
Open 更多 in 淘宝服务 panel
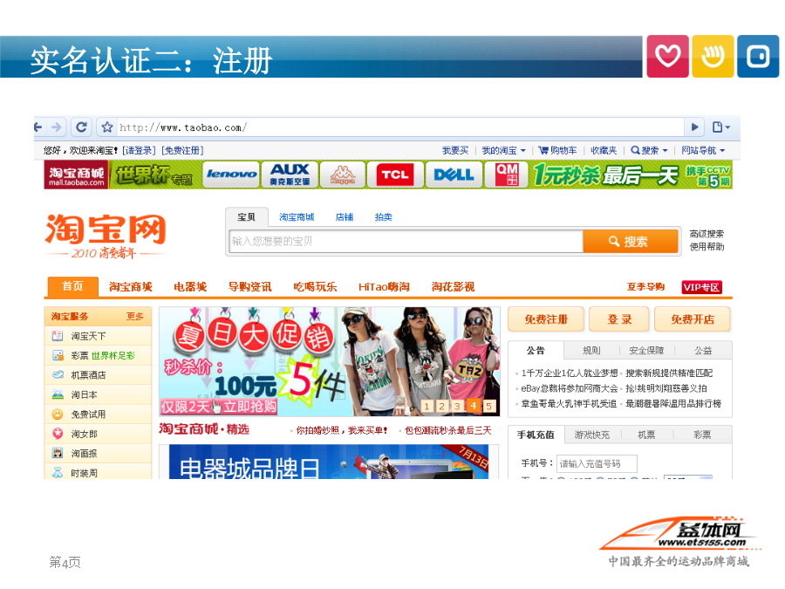(134, 316)
